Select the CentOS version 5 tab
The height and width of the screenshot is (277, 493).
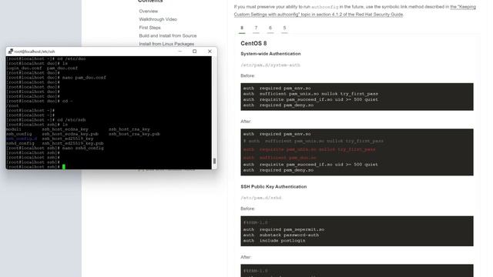(284, 28)
